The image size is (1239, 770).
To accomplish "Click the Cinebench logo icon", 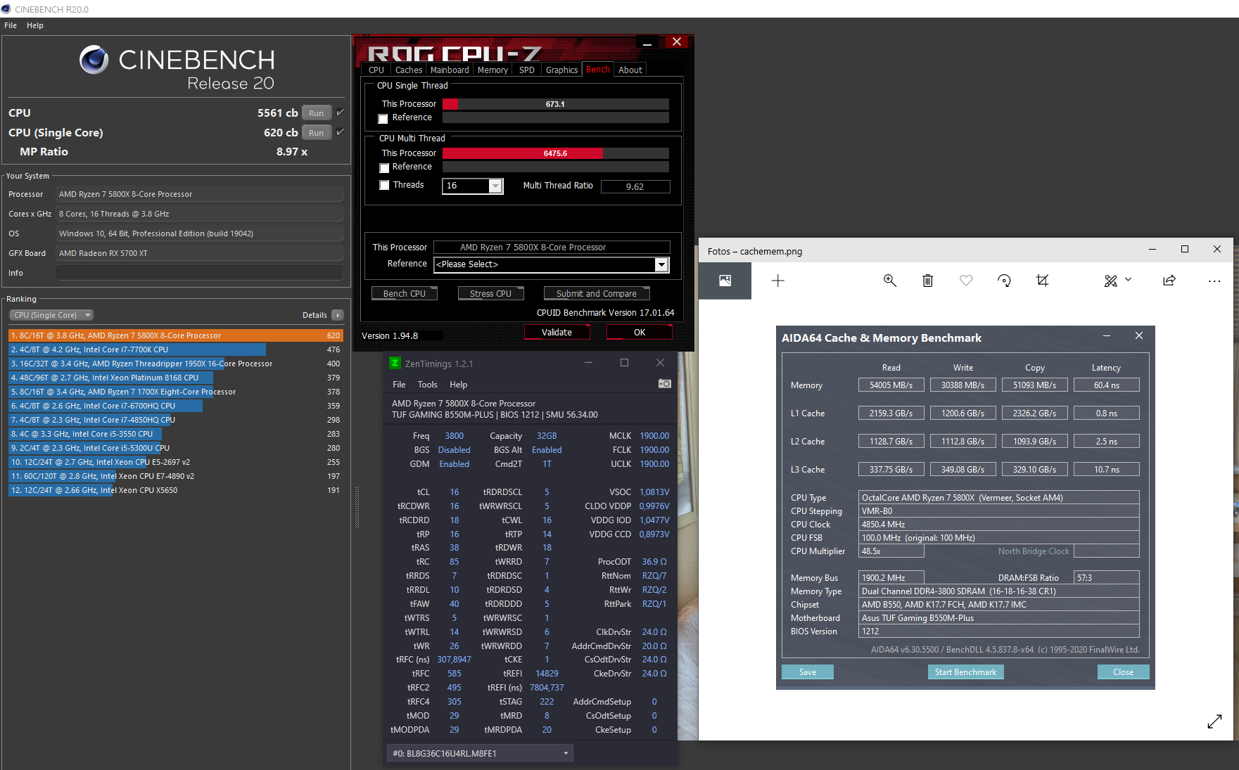I will pyautogui.click(x=94, y=60).
